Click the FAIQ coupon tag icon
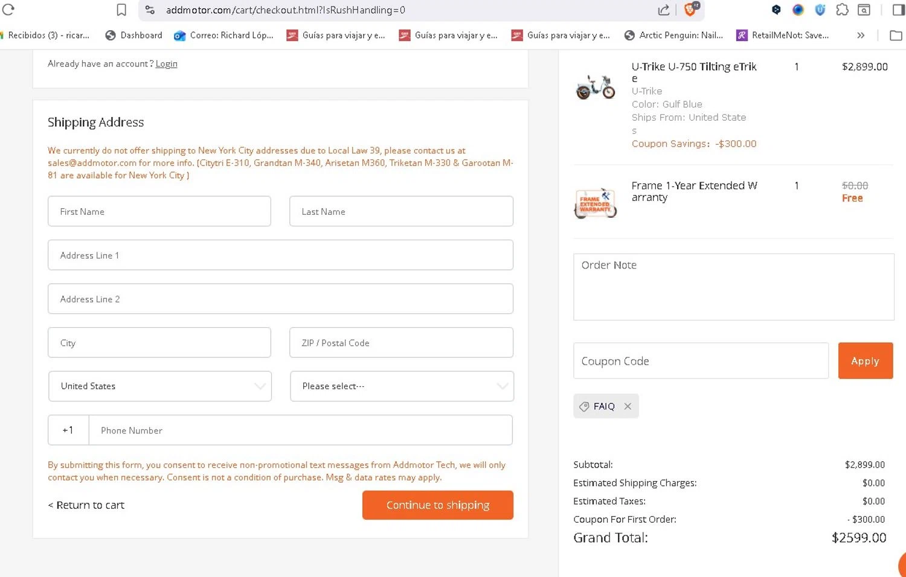The height and width of the screenshot is (577, 906). pos(584,407)
